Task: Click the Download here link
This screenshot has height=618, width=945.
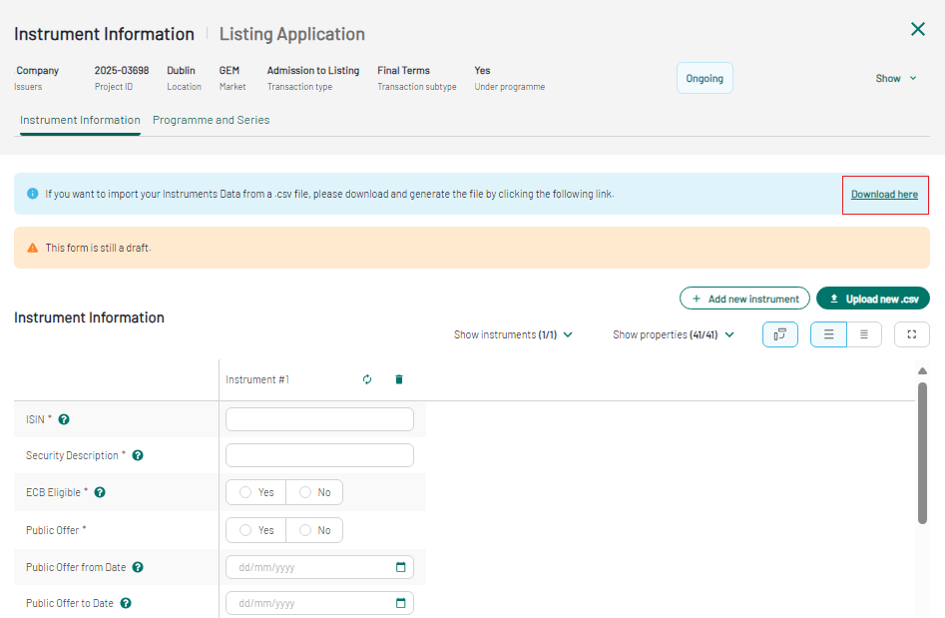Action: point(884,194)
